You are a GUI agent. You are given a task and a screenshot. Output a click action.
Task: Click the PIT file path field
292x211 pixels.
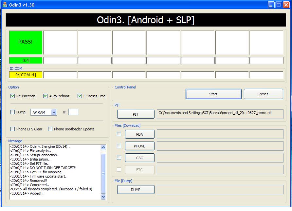pos(220,114)
